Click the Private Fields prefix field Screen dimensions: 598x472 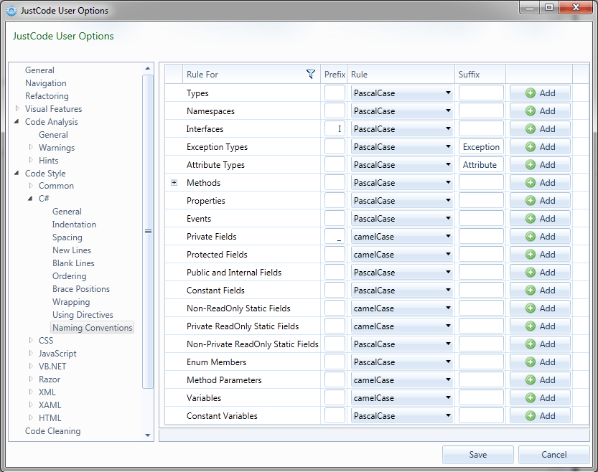click(335, 236)
